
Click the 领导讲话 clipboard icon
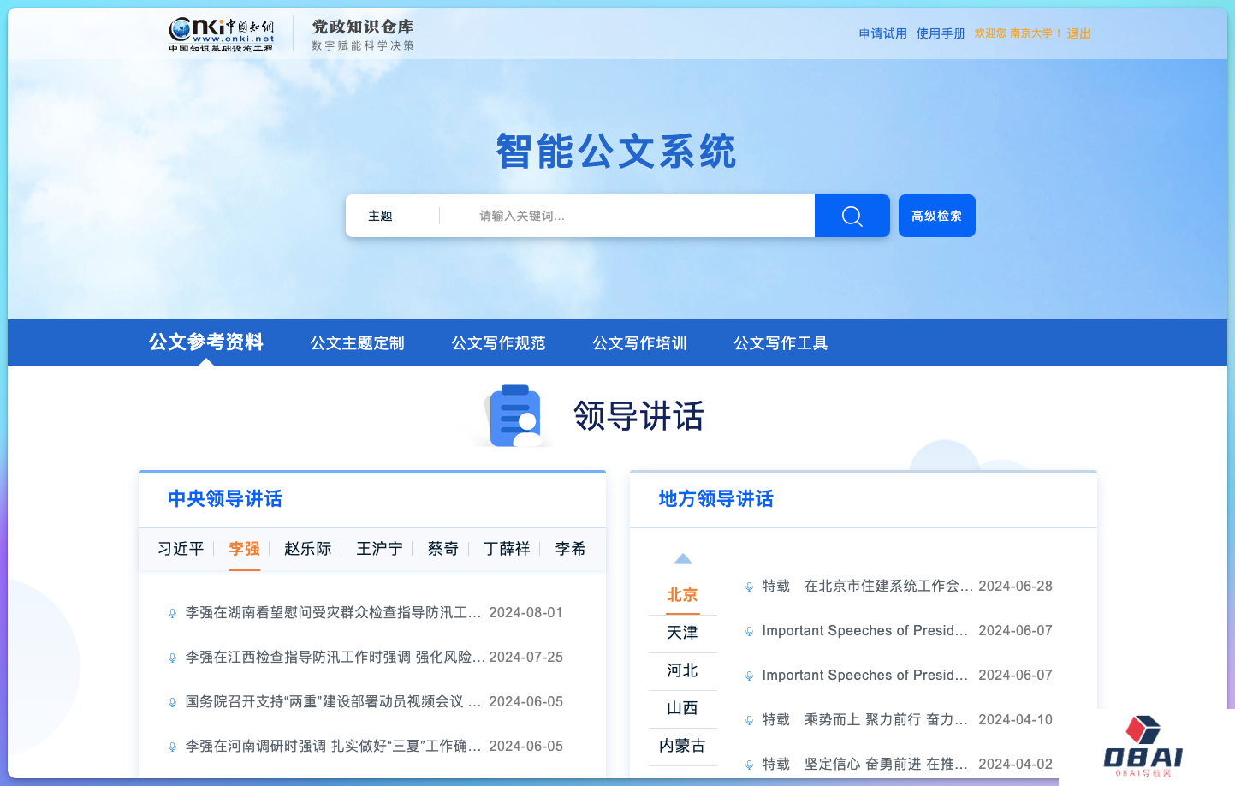(x=514, y=415)
